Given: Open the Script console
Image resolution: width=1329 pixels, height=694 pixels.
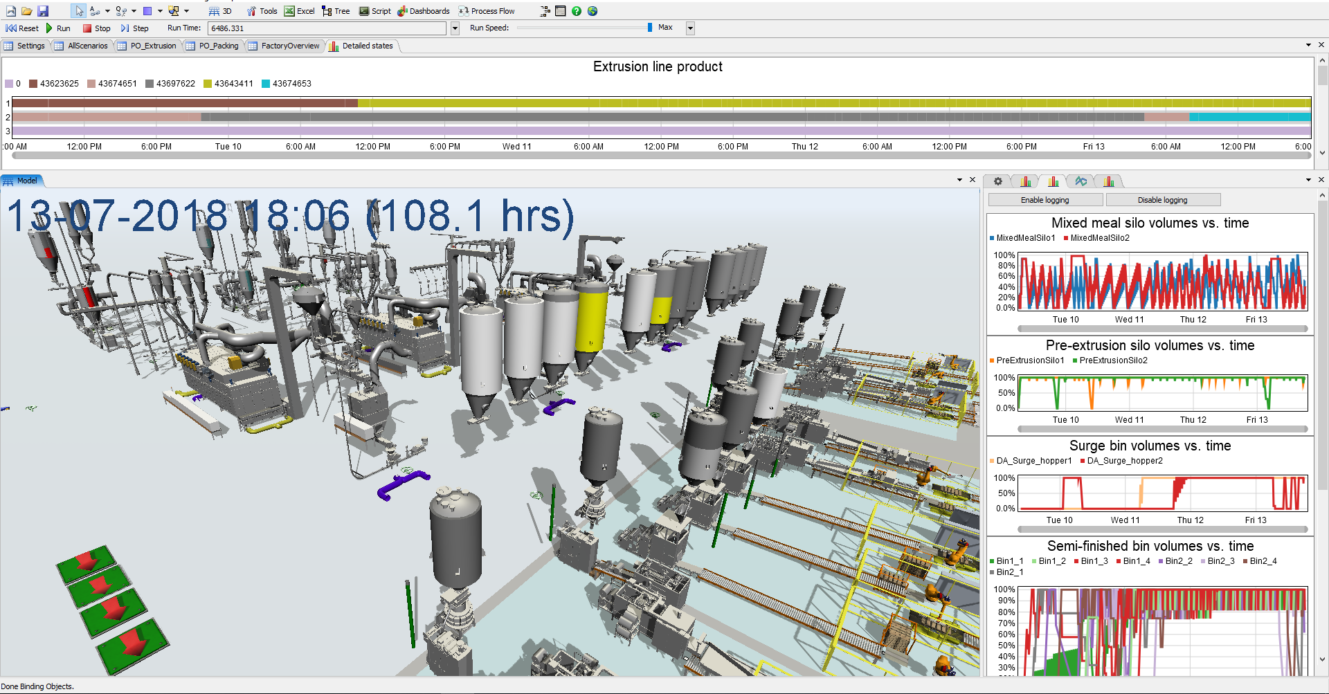Looking at the screenshot, I should [374, 11].
